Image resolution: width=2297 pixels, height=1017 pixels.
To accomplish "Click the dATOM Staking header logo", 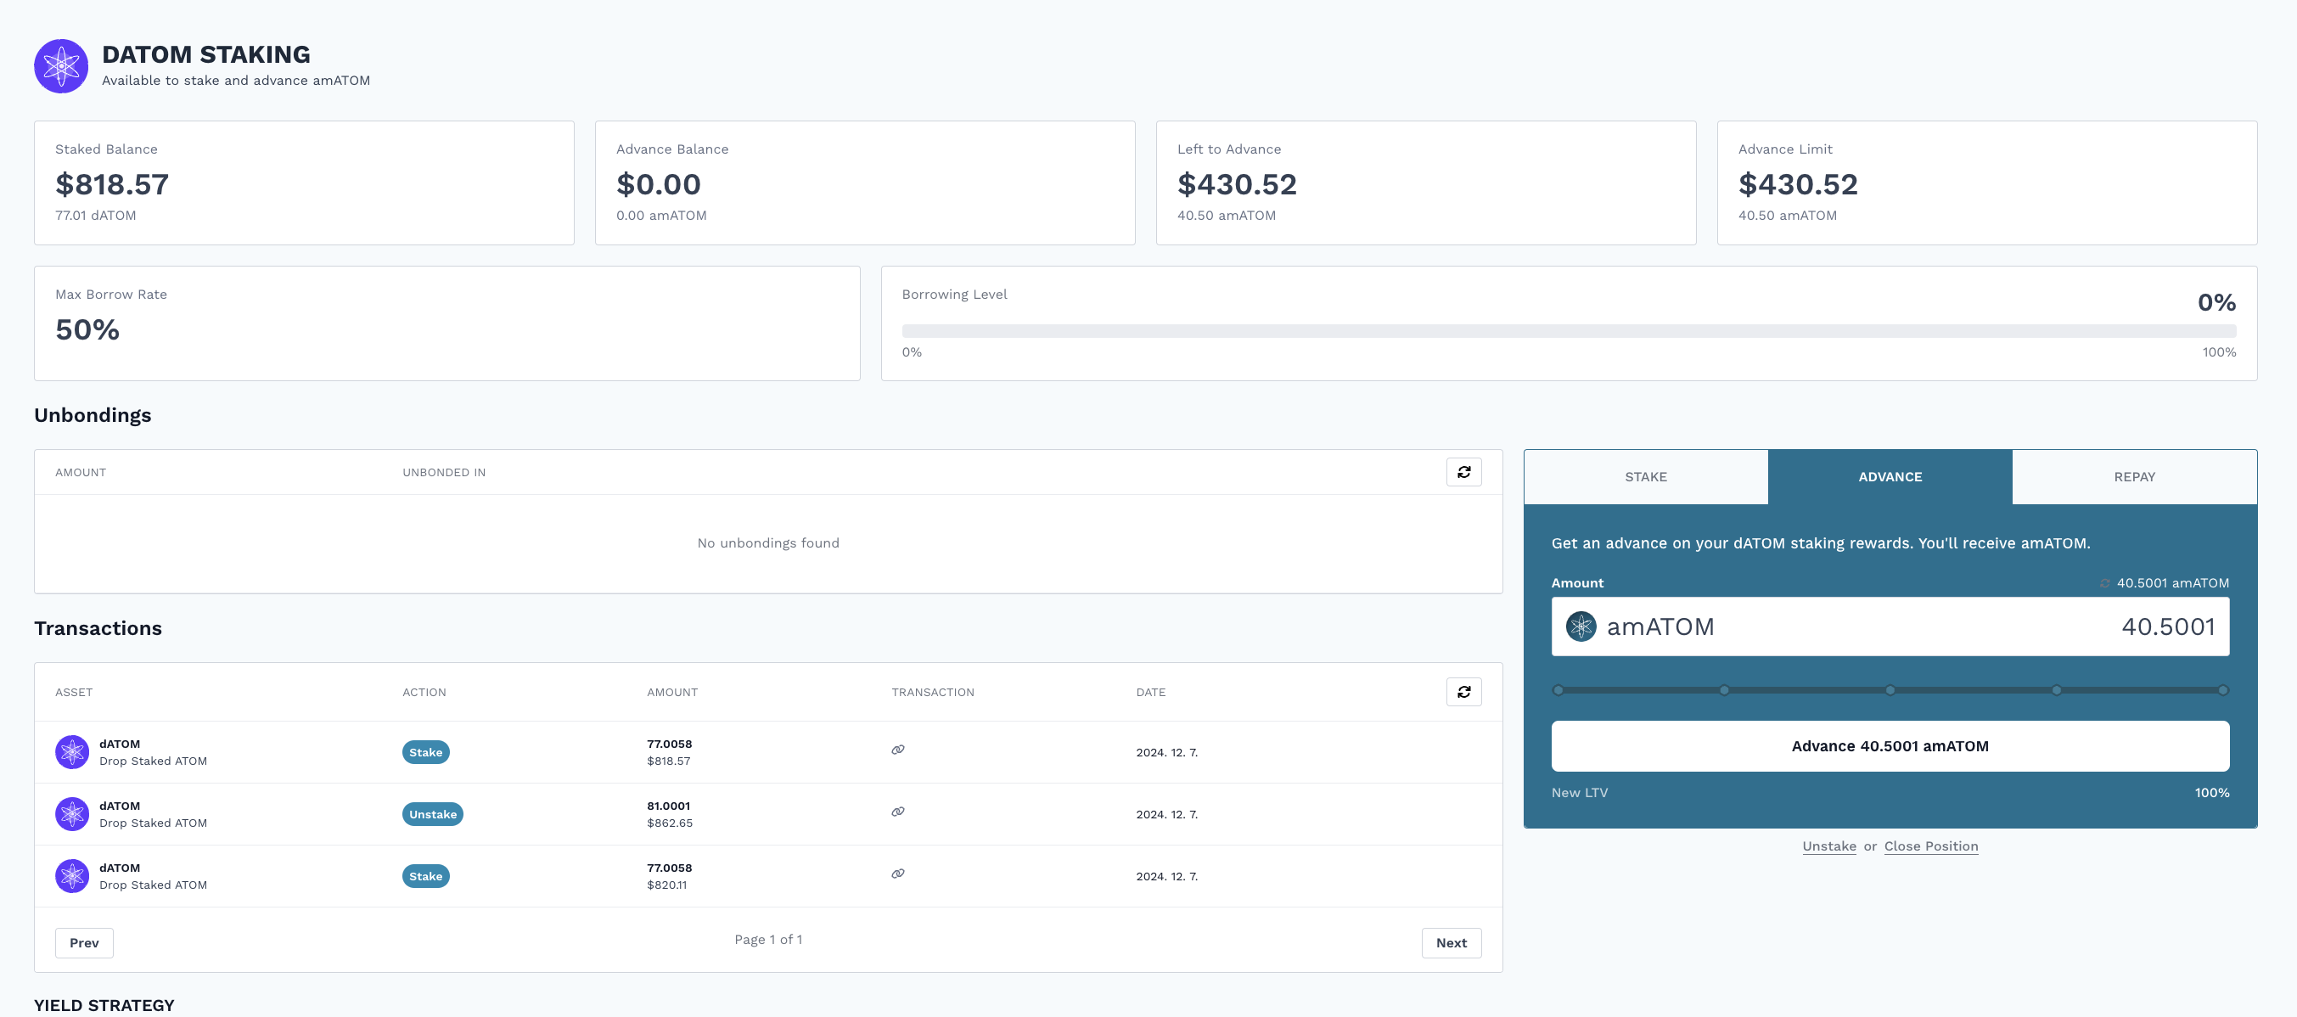I will click(60, 66).
